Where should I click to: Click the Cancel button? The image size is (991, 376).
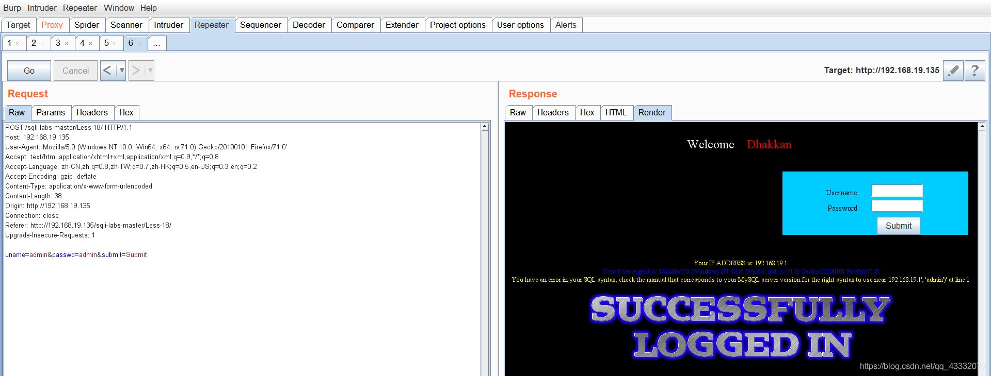[x=75, y=71]
